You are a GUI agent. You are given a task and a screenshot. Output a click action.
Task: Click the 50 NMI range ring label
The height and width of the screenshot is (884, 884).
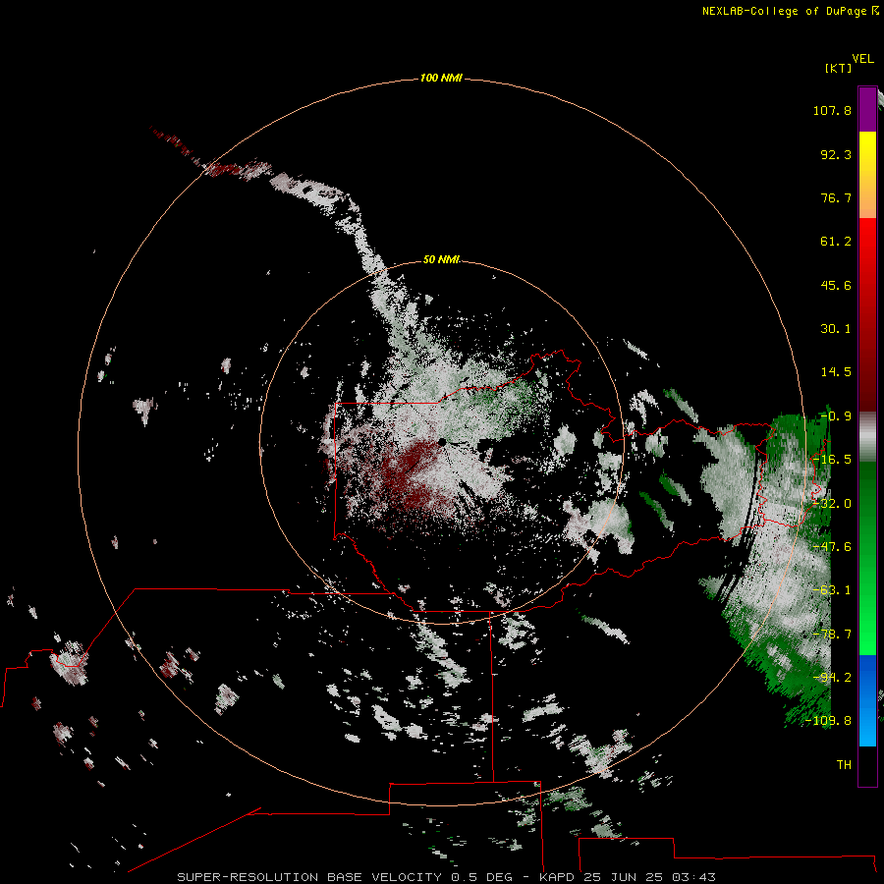click(441, 259)
